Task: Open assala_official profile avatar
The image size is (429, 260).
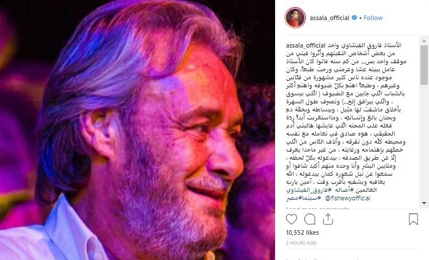Action: pyautogui.click(x=295, y=18)
